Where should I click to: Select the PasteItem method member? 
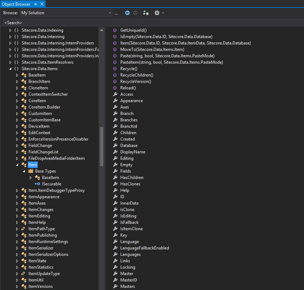(172, 62)
